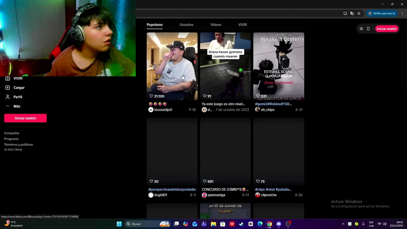Open the Más three-dots menu icon

click(8, 106)
